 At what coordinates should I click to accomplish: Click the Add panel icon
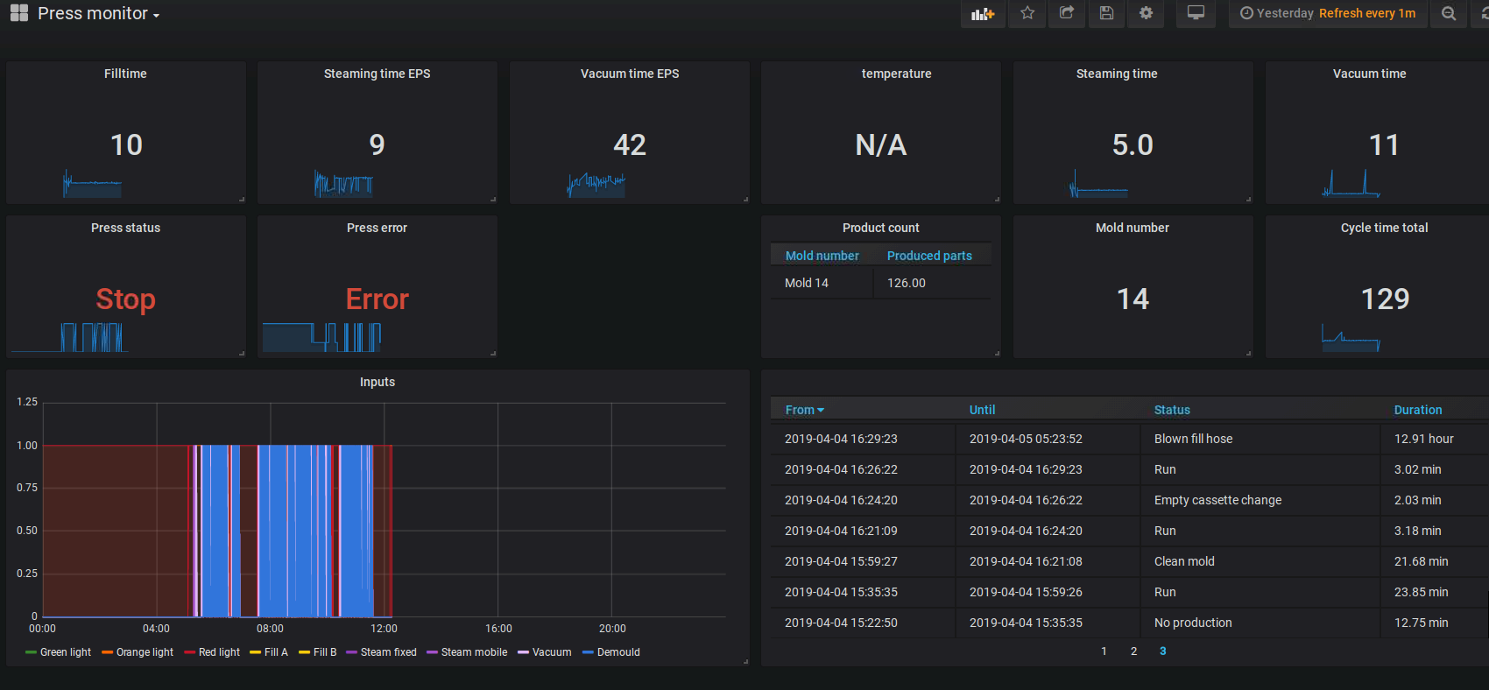coord(983,13)
